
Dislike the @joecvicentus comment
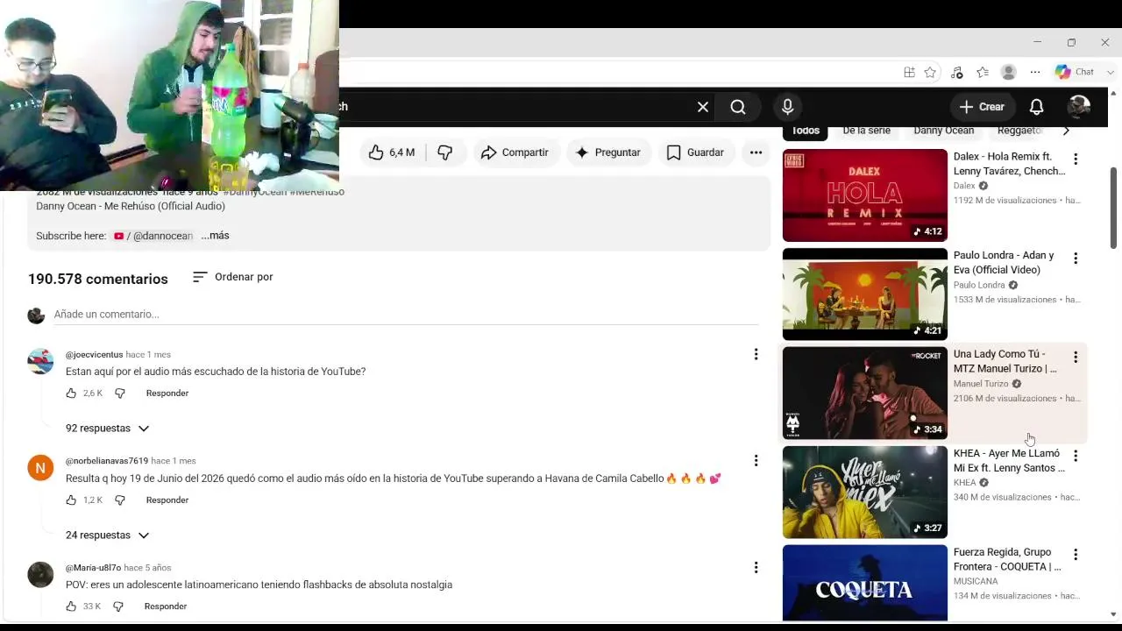(120, 393)
